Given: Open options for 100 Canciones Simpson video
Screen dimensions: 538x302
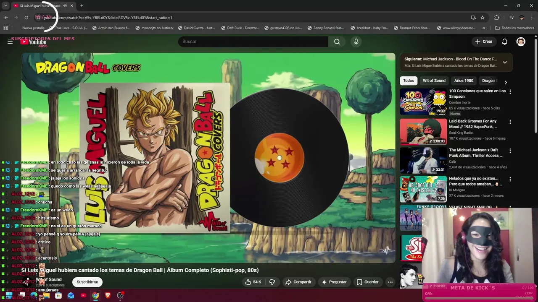Looking at the screenshot, I should coord(510,91).
